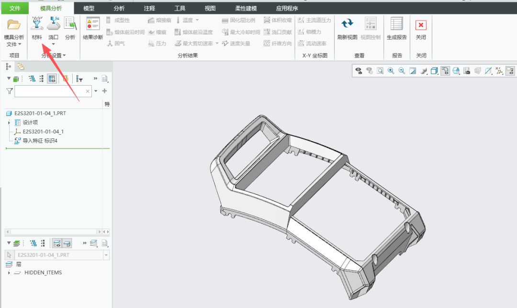Viewport: 517px width, 308px height.
Task: Open the 温度 dropdown arrow
Action: (x=197, y=20)
